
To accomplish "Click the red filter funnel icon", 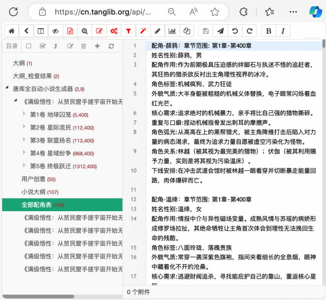I will coord(128,31).
